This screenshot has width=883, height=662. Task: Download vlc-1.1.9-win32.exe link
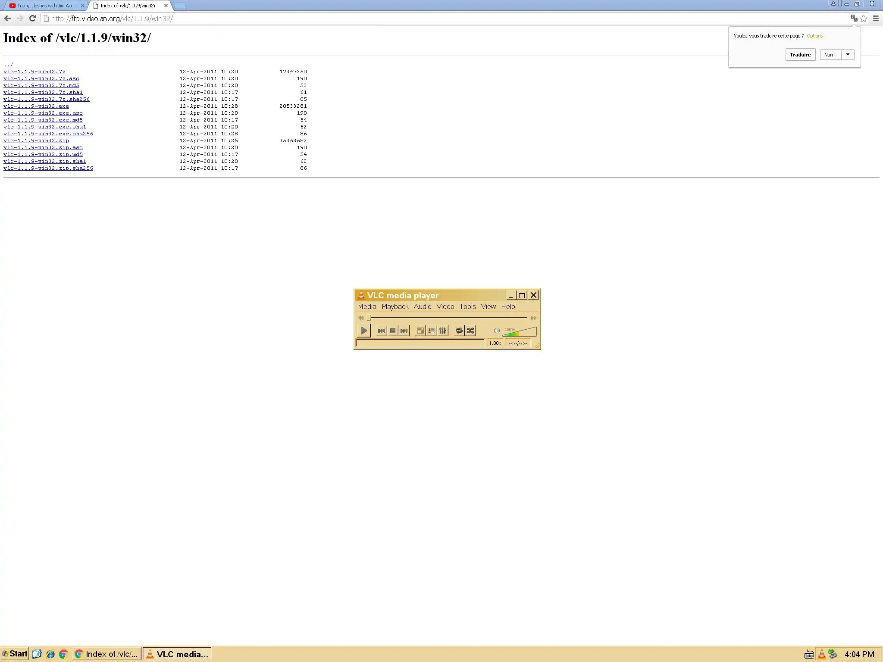(x=36, y=106)
